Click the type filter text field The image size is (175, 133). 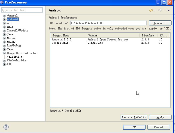click(x=22, y=10)
